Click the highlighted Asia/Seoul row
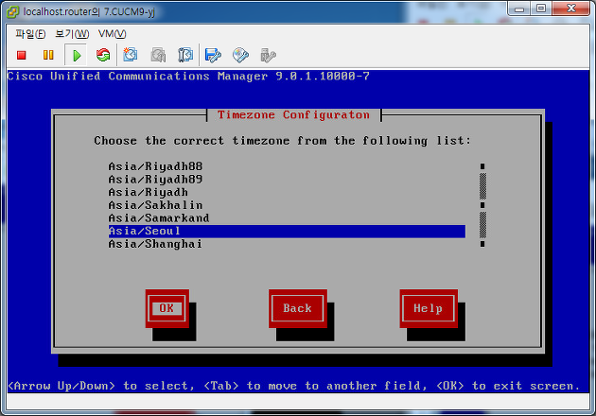Image resolution: width=596 pixels, height=416 pixels. point(287,231)
